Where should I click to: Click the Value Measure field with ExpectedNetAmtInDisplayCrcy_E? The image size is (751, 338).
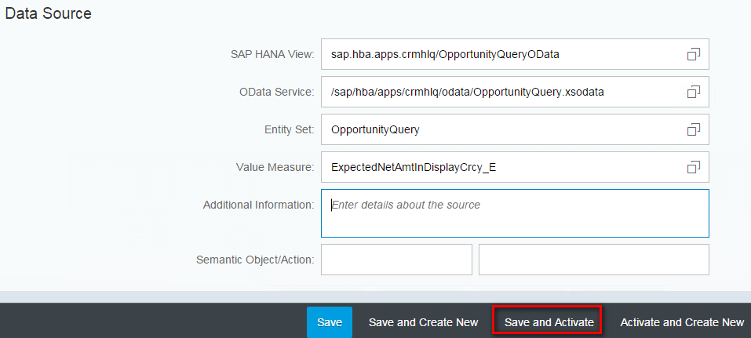click(x=515, y=167)
